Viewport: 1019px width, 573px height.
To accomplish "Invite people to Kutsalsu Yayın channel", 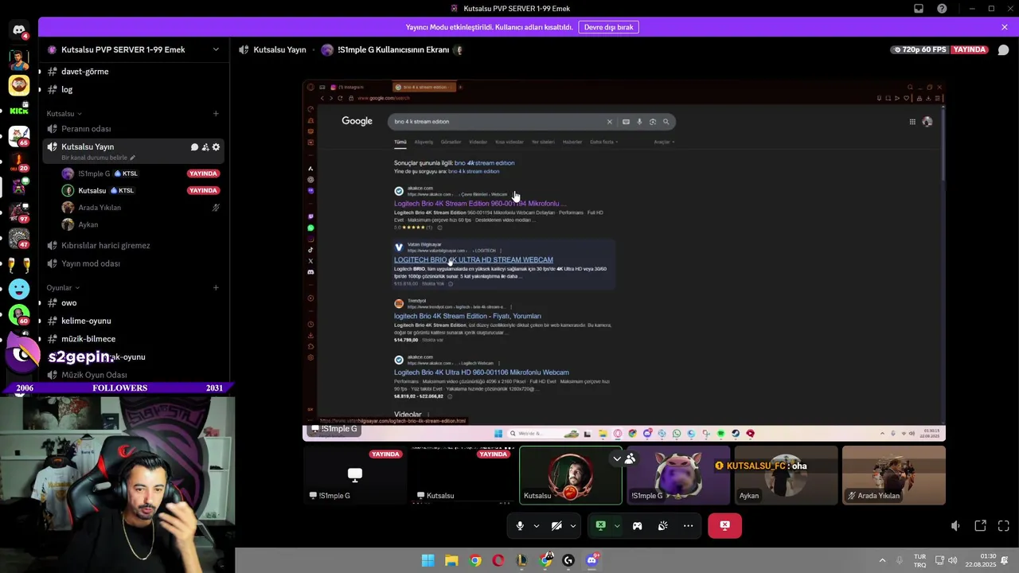I will click(205, 147).
